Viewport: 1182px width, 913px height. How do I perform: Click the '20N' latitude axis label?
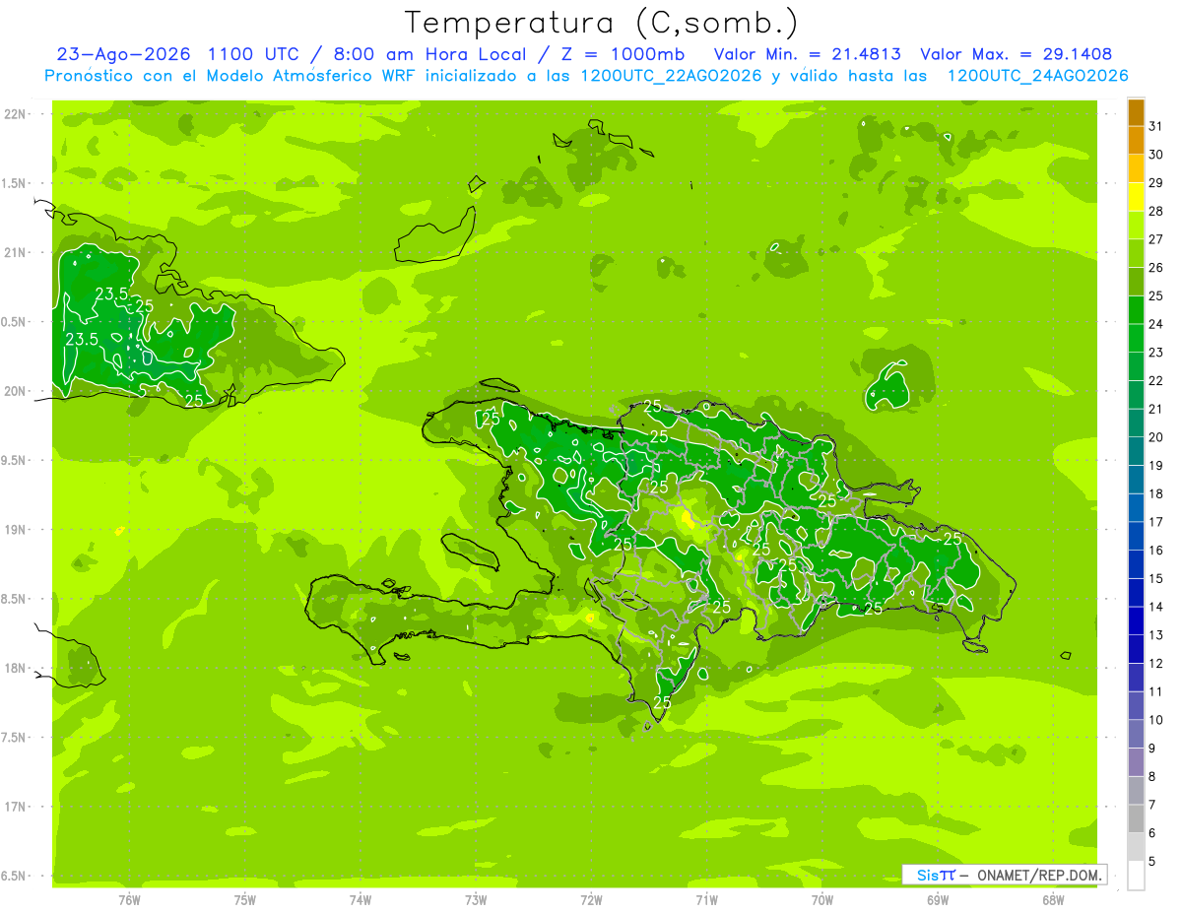(x=16, y=391)
